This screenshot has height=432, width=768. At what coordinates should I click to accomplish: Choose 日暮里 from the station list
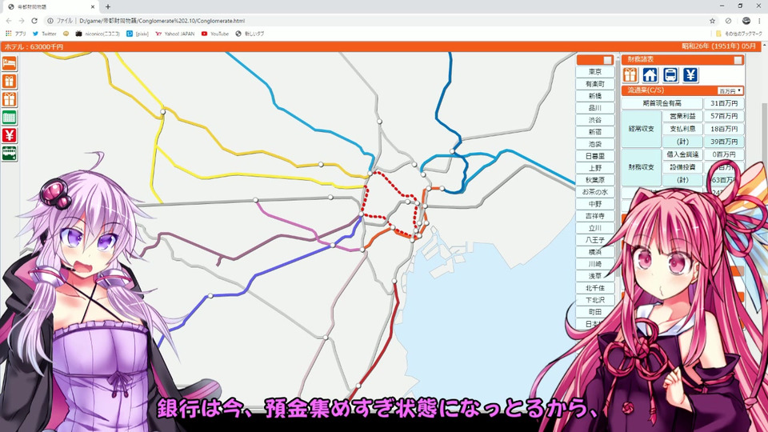click(x=595, y=156)
